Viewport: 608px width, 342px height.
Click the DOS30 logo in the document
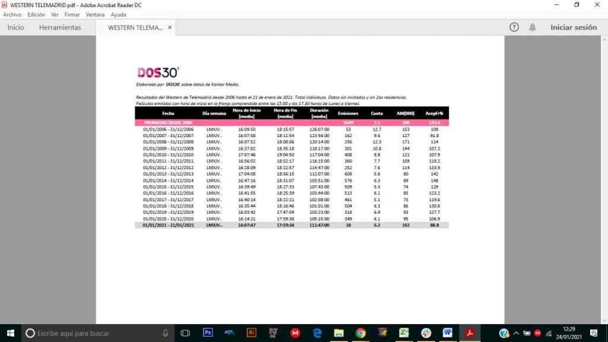click(x=158, y=72)
